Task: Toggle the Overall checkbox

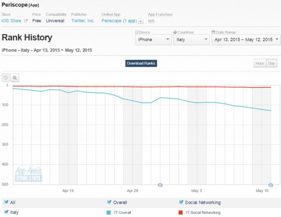Action: click(109, 202)
